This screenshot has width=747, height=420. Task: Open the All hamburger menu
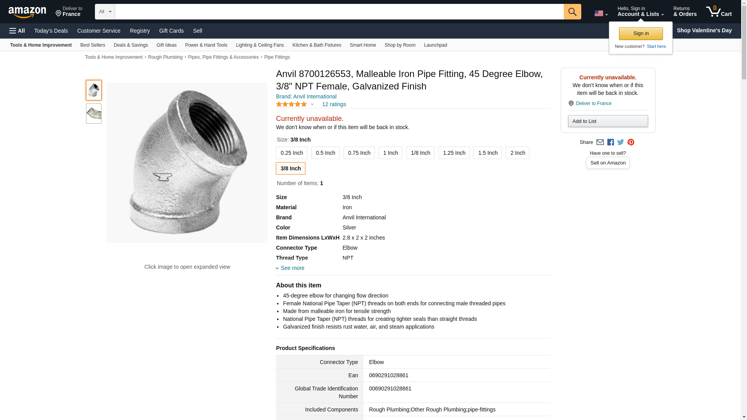(x=17, y=31)
